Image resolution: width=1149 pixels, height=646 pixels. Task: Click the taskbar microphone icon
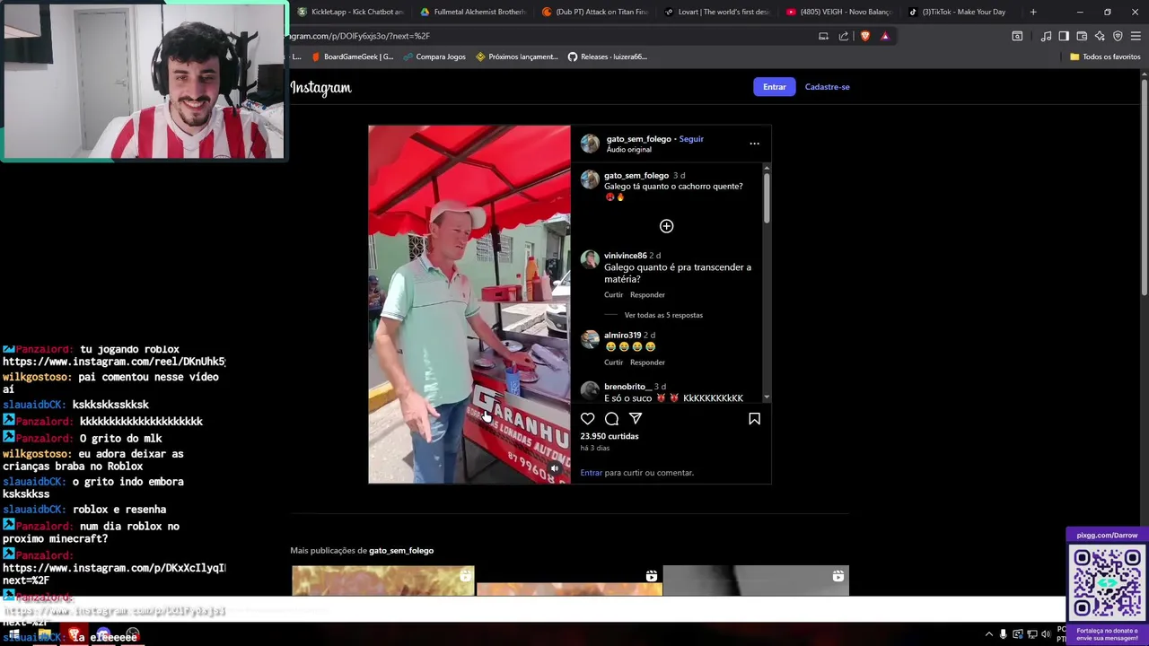click(x=1004, y=634)
